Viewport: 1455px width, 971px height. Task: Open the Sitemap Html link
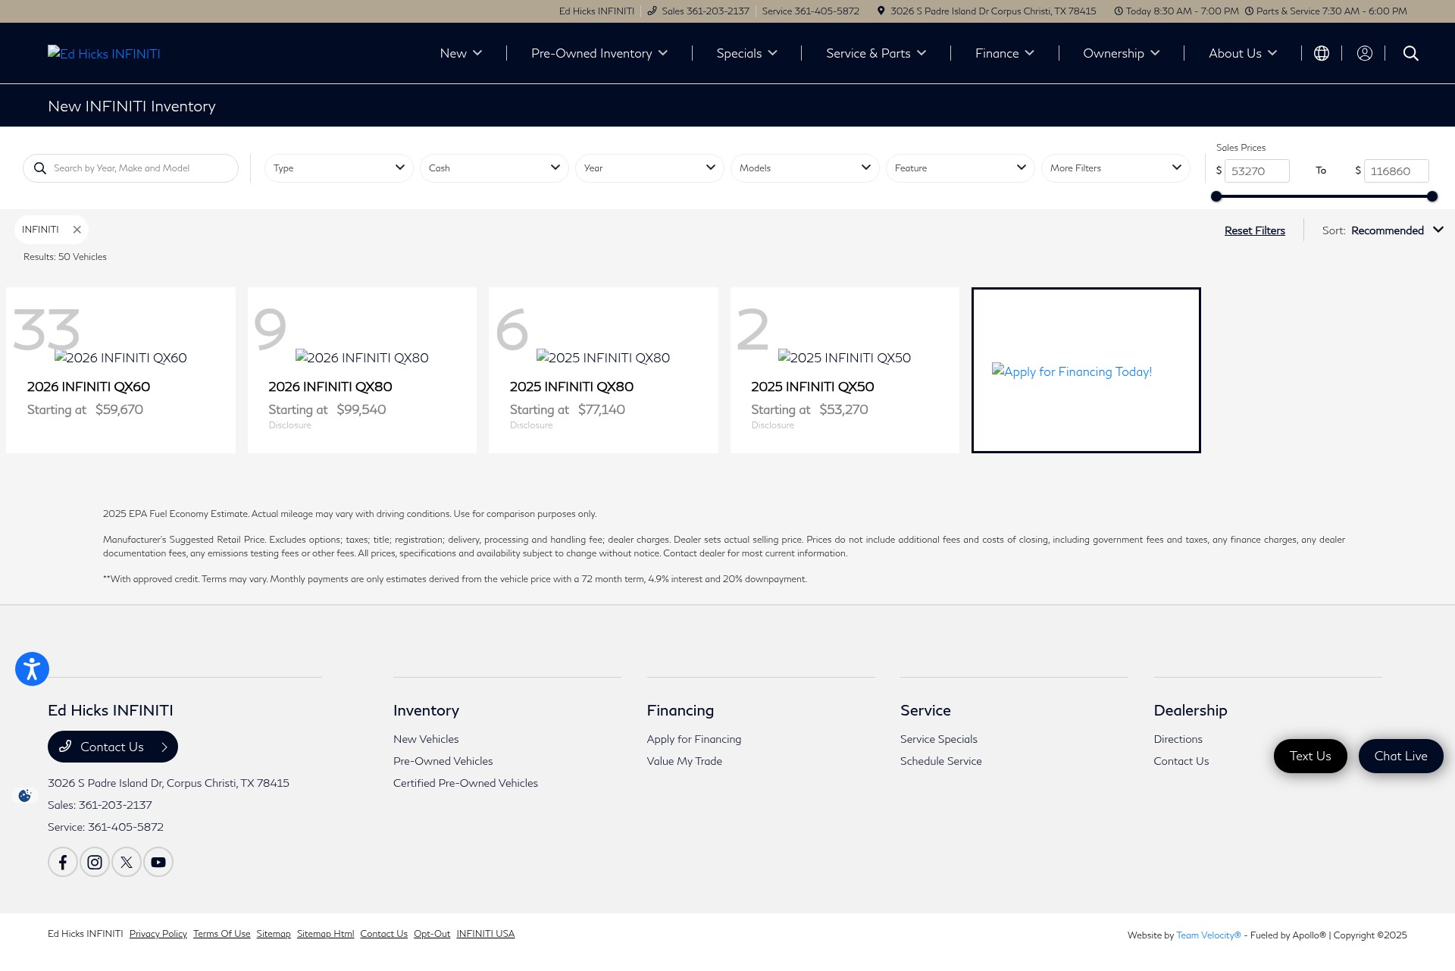(x=326, y=934)
